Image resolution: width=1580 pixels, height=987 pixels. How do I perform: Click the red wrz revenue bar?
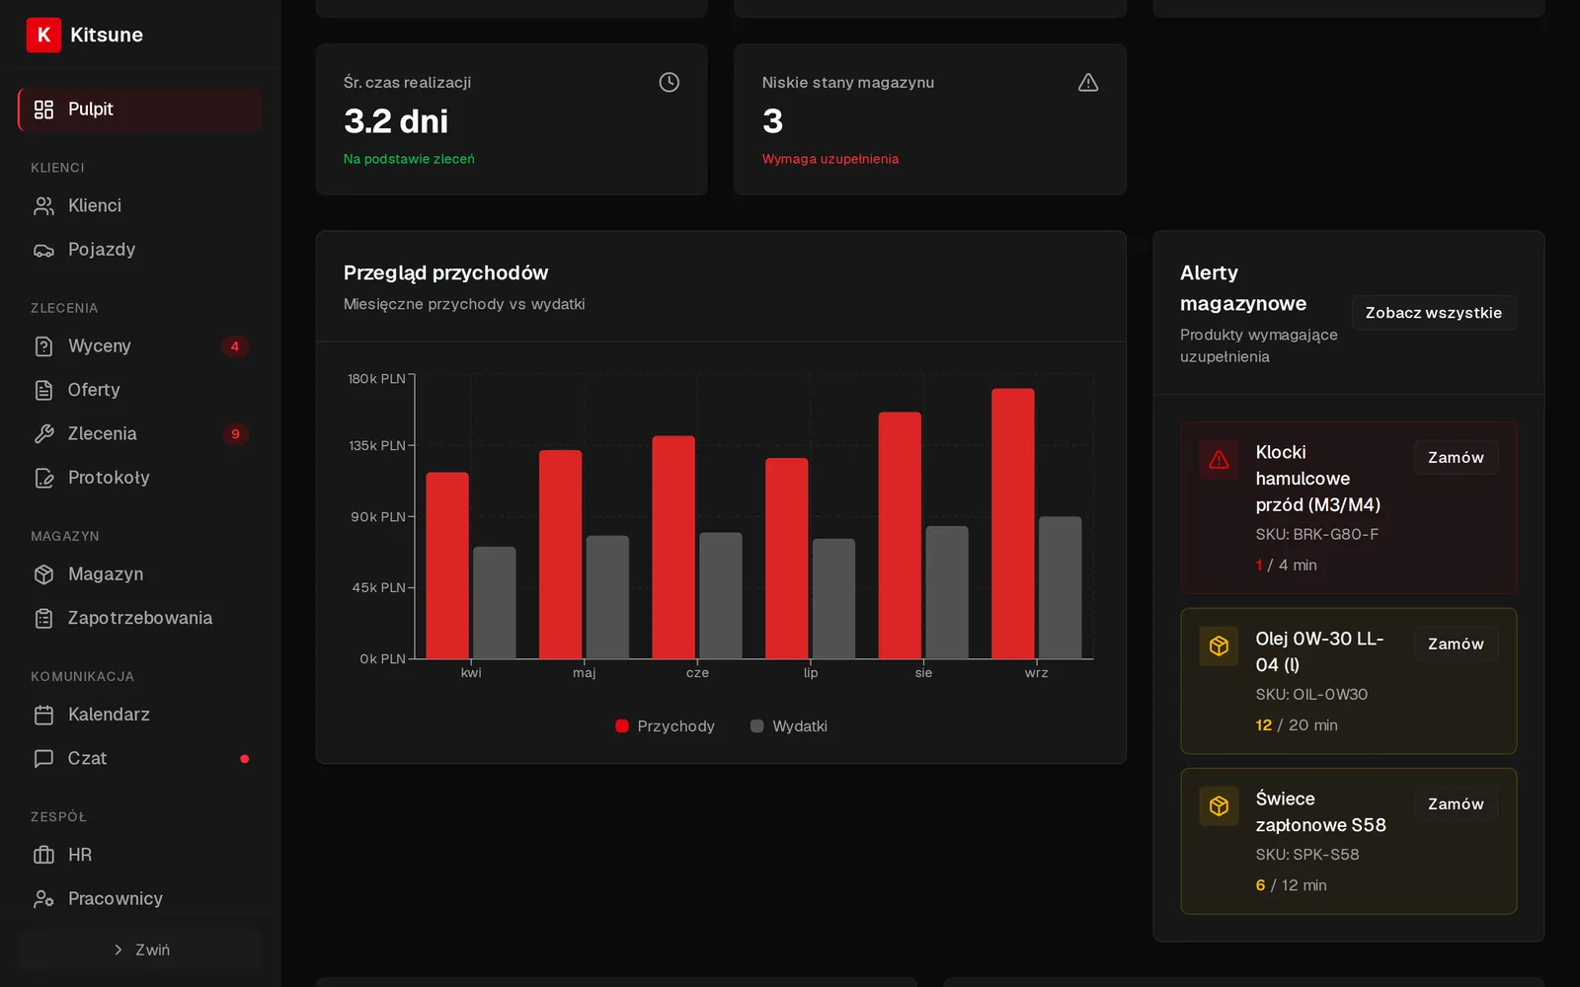(1013, 523)
